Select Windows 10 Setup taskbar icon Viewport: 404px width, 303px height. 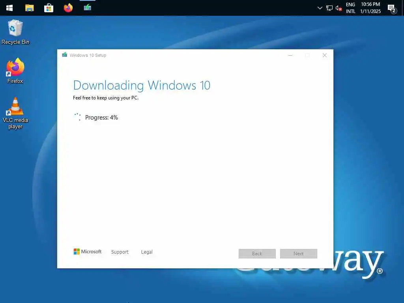[x=88, y=8]
